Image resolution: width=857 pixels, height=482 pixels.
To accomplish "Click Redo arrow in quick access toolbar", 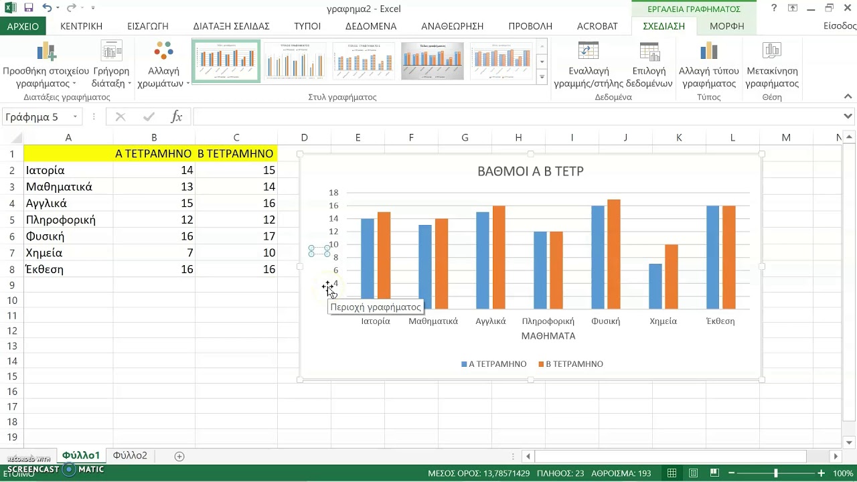I will (71, 8).
